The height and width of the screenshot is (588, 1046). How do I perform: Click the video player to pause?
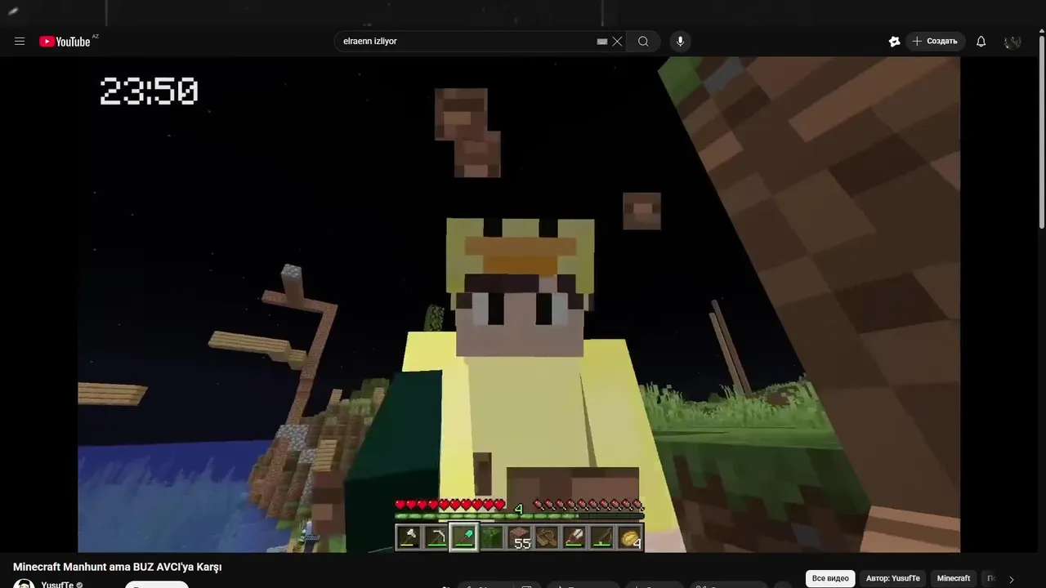[x=519, y=305]
